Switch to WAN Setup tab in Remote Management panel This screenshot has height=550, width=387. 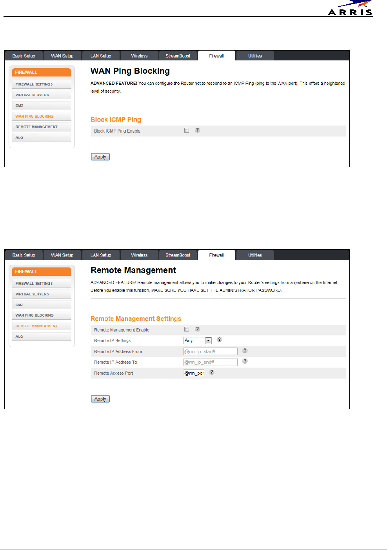click(x=62, y=255)
